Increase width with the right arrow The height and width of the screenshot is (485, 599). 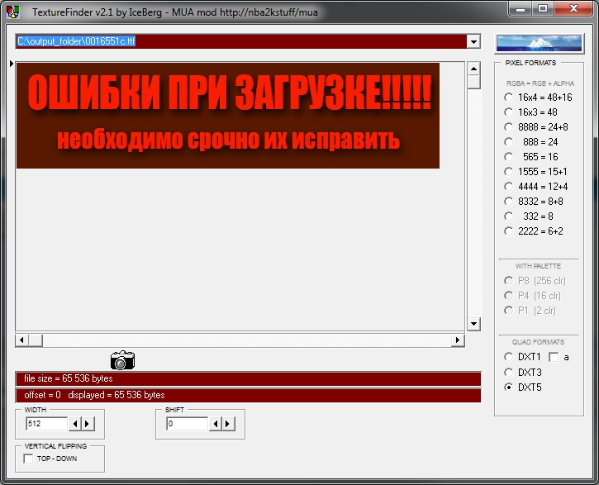point(88,424)
